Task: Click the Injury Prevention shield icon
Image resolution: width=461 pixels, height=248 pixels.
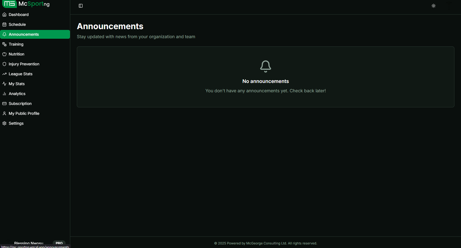Action: [4, 64]
